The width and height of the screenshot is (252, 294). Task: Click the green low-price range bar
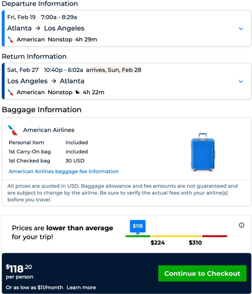(x=138, y=236)
